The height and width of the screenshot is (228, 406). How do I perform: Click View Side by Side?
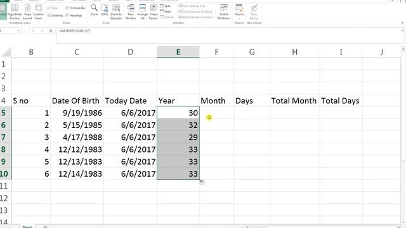pos(192,6)
